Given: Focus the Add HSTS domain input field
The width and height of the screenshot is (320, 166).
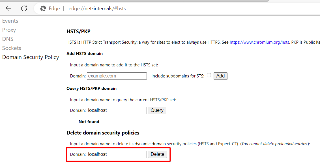Looking at the screenshot, I should [117, 76].
